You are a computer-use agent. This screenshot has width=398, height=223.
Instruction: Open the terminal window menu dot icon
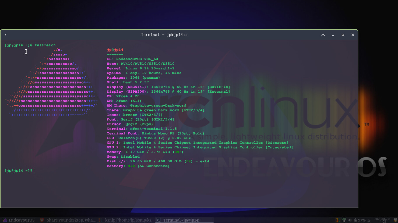pyautogui.click(x=6, y=35)
